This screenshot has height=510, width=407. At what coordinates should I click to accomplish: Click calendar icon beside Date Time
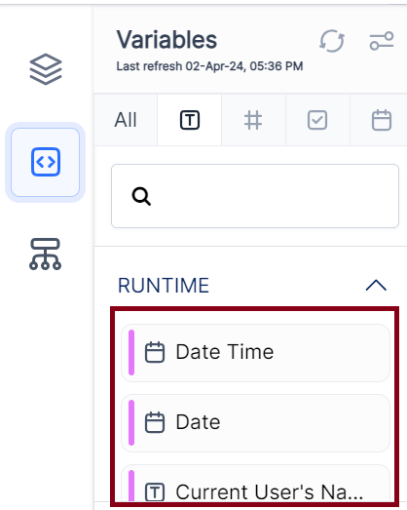[x=155, y=352]
